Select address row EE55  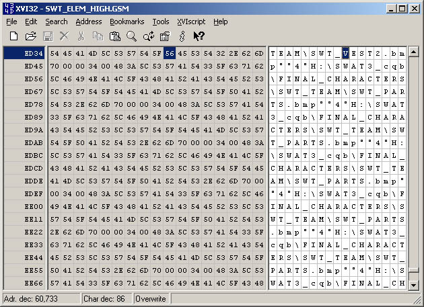pos(24,270)
